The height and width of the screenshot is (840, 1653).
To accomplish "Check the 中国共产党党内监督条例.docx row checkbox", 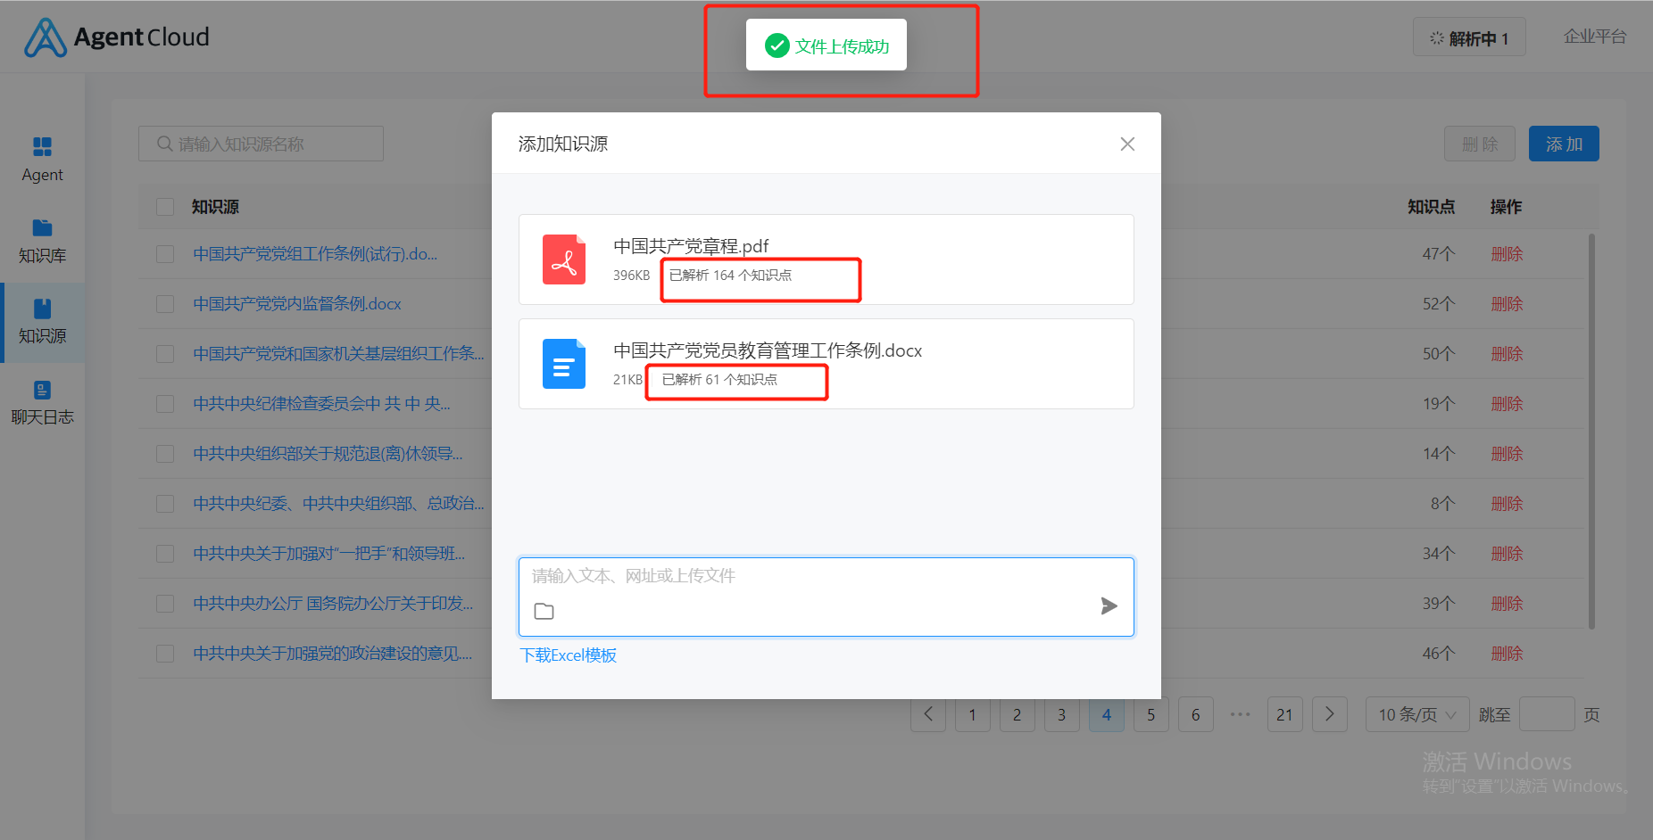I will click(x=165, y=304).
